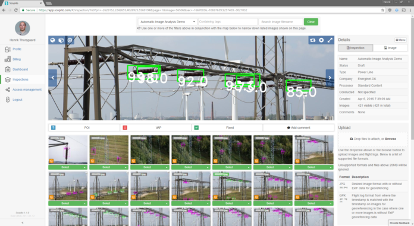Show next image with right arrow
Image resolution: width=414 pixels, height=226 pixels.
(330, 78)
